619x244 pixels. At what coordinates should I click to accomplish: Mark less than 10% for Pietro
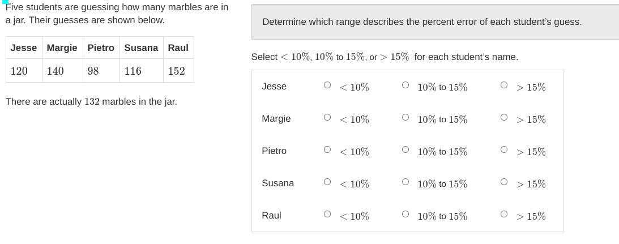[x=327, y=150]
